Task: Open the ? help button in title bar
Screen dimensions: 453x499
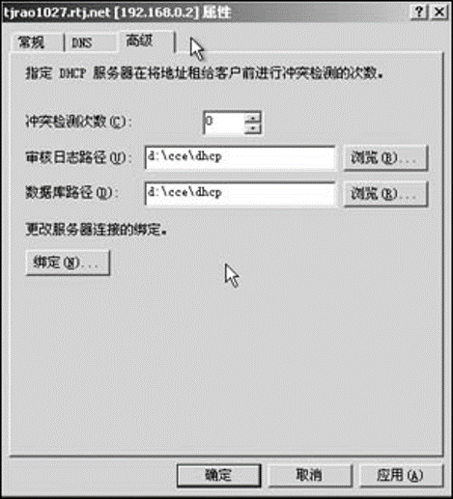Action: [419, 13]
